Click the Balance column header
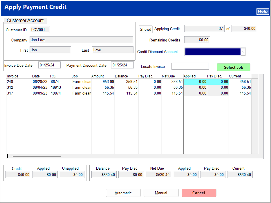The image size is (271, 203). [x=126, y=76]
